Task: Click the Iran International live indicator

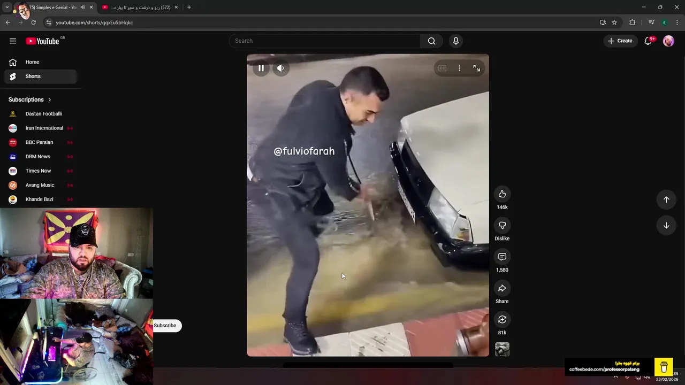Action: click(x=70, y=128)
